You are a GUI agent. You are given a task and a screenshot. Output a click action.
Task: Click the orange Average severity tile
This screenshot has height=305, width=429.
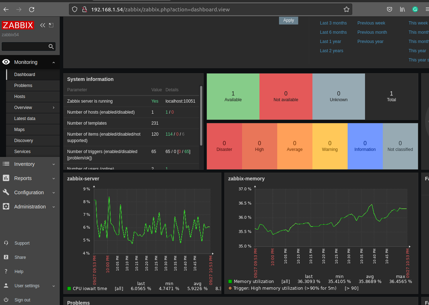(x=295, y=146)
